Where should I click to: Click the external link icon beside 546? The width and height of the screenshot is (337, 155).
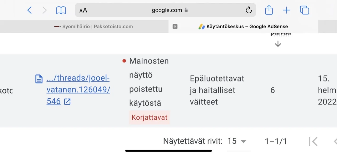(67, 101)
